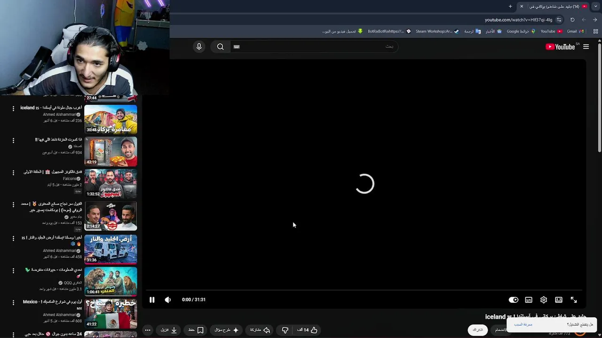Close the current YouTube browser tab
Viewport: 602px width, 338px height.
coord(522,6)
